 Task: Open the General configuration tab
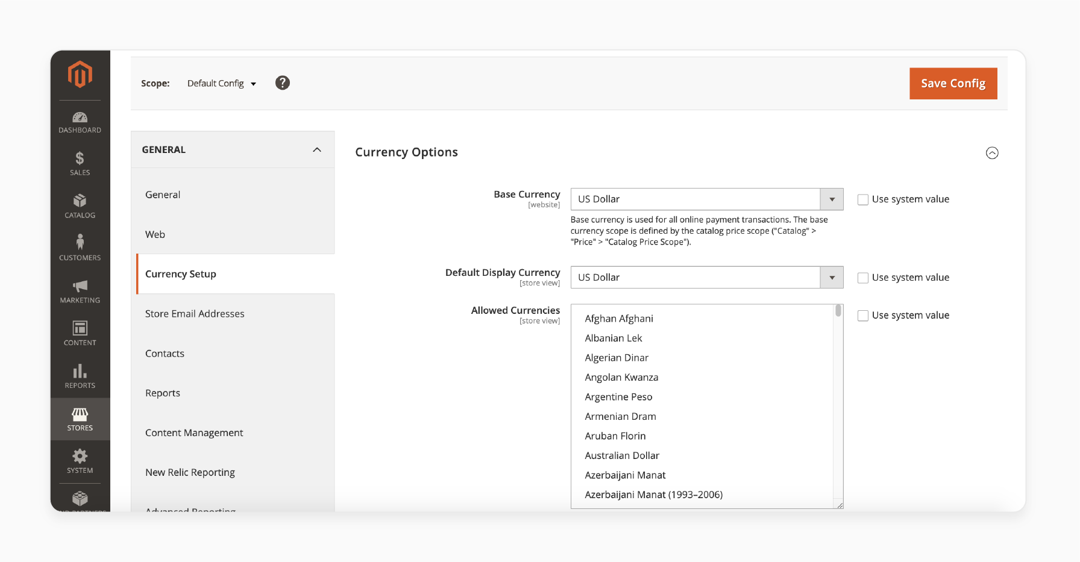[x=233, y=195]
